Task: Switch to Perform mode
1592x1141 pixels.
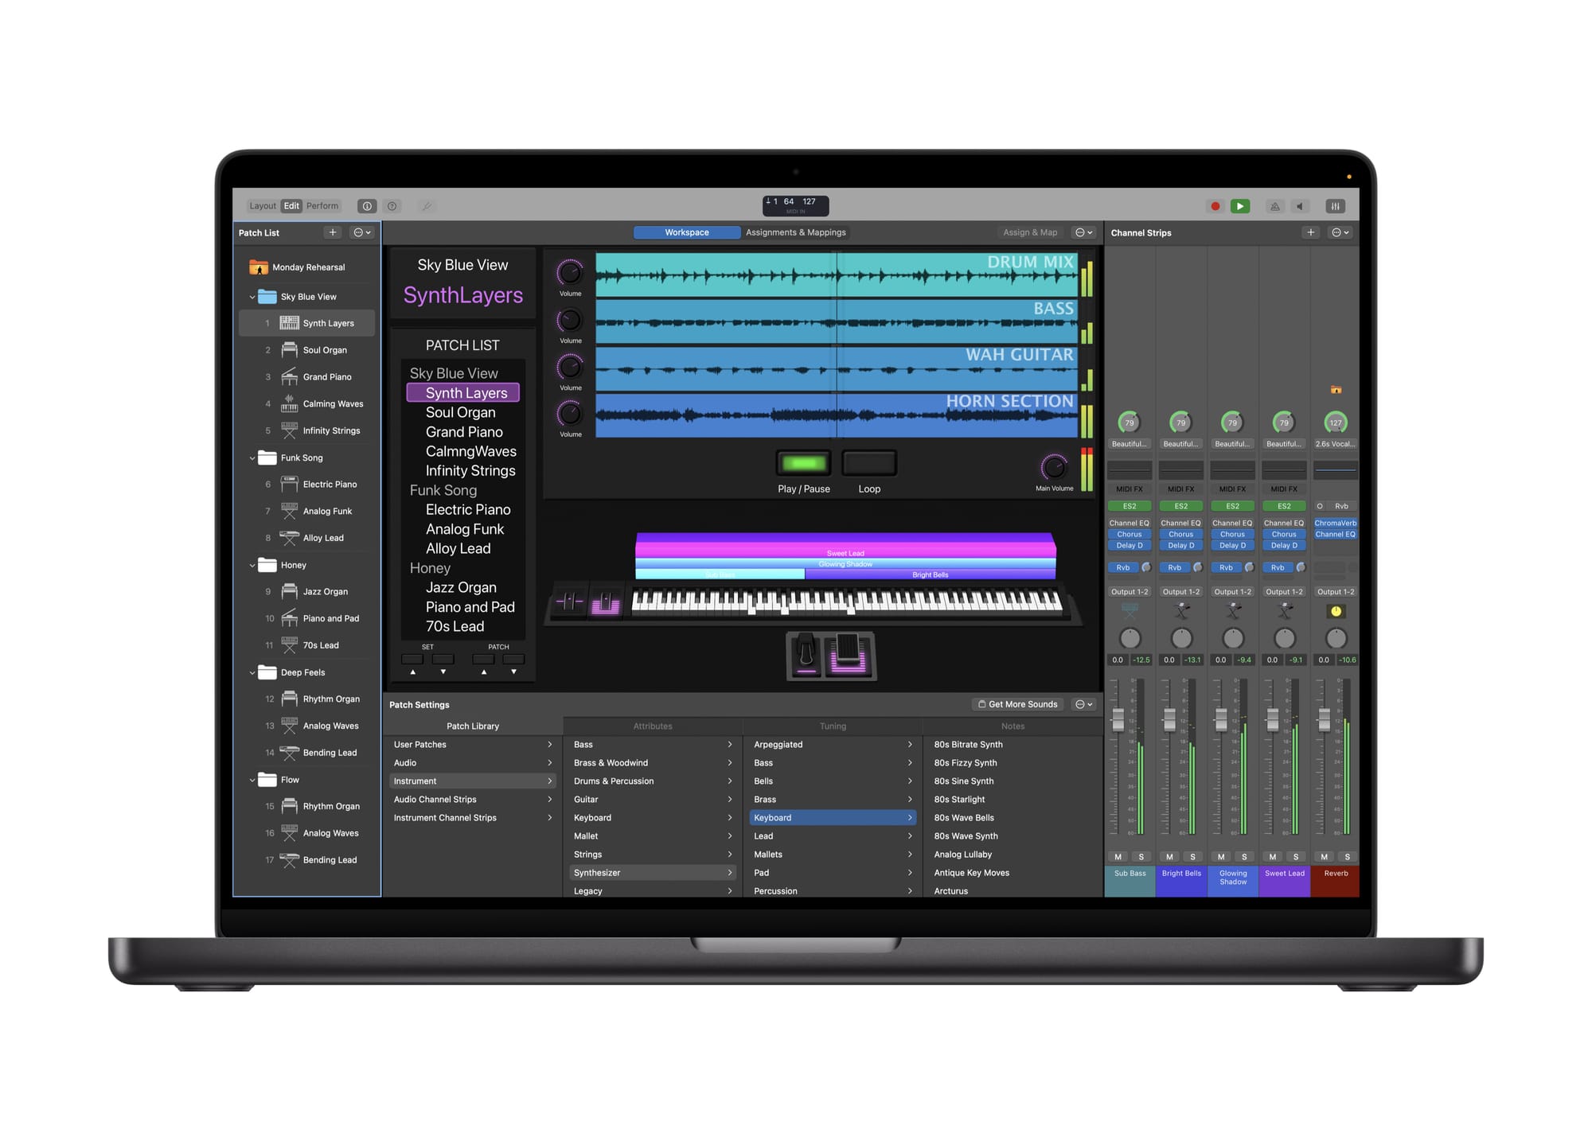Action: point(322,205)
